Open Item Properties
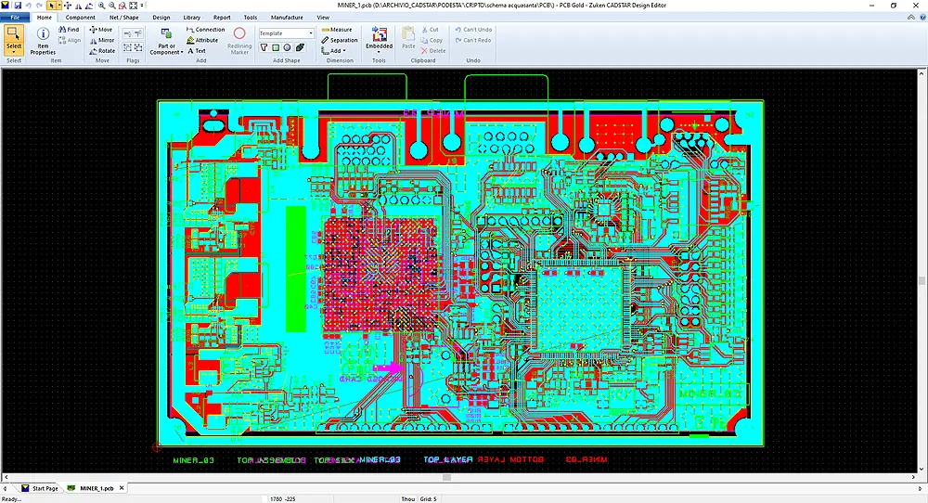 (43, 41)
